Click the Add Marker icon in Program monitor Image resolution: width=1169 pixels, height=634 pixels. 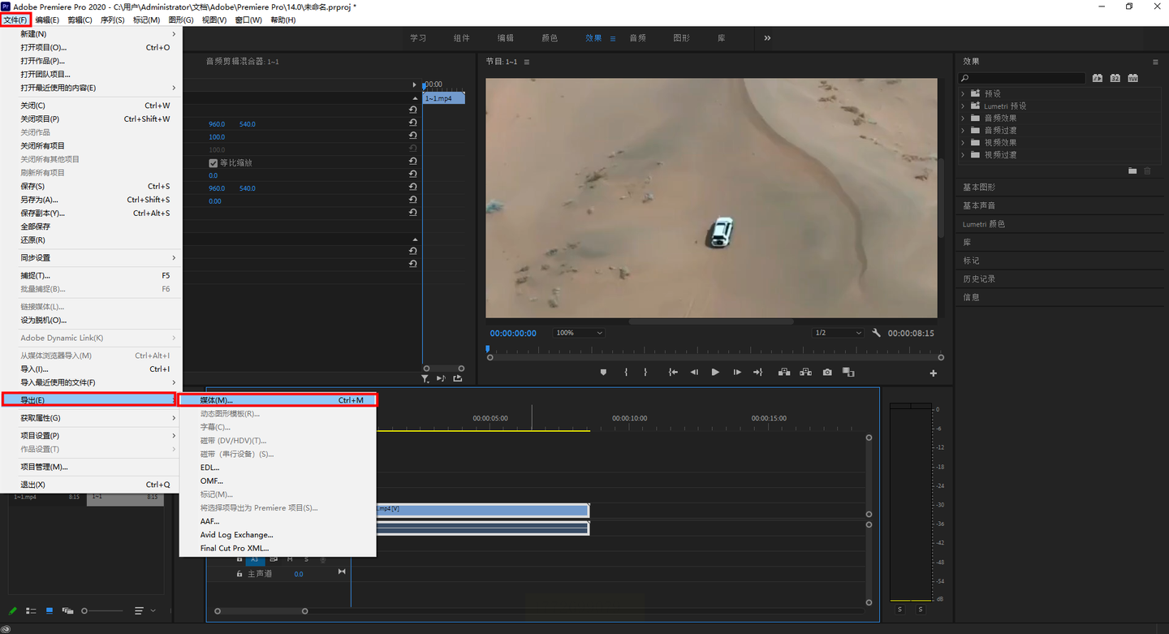pos(603,373)
